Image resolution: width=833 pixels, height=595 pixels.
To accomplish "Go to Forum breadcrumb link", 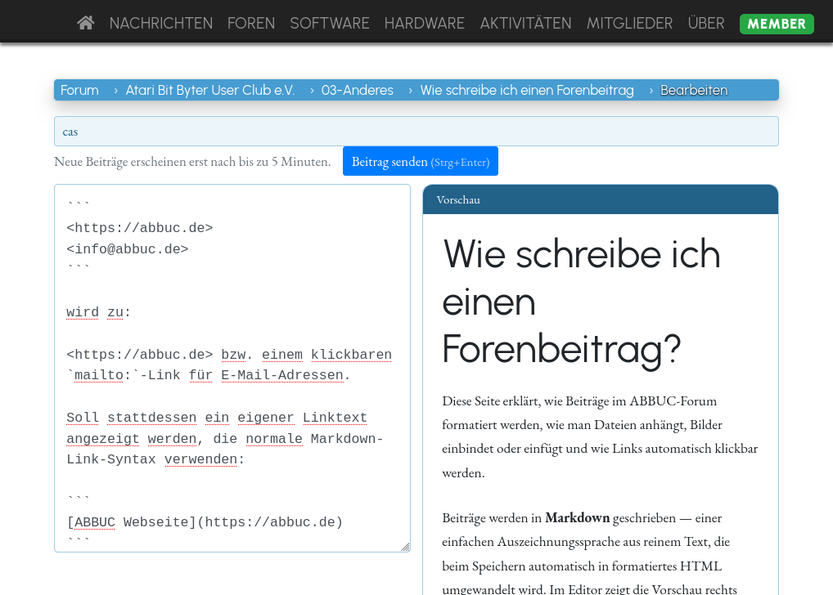I will [79, 90].
